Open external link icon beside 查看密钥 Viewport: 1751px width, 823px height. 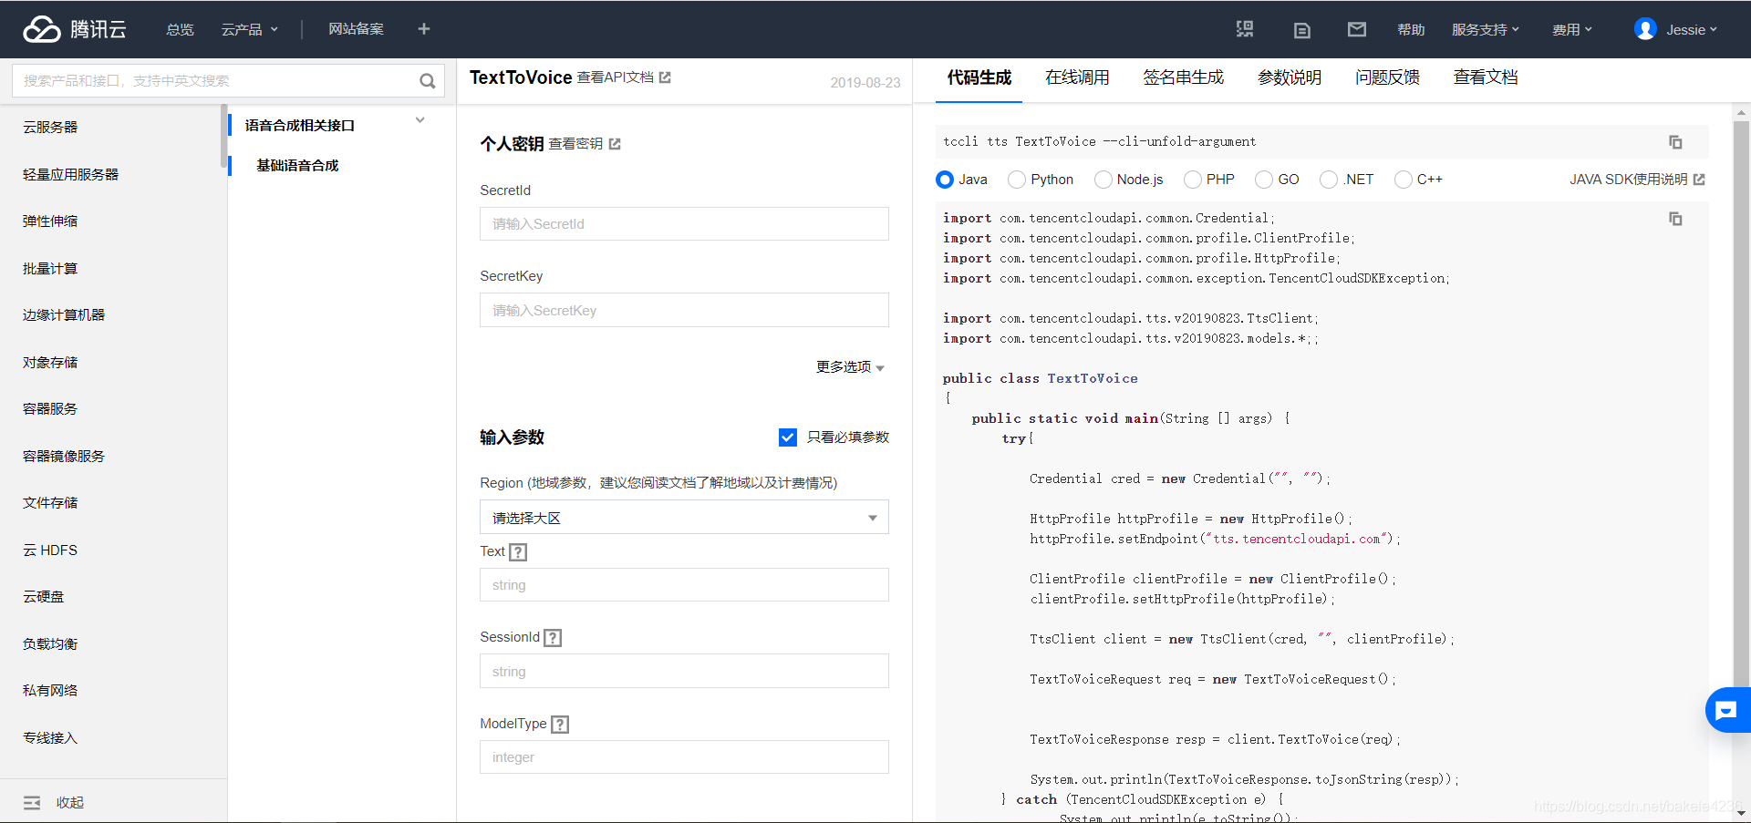pos(615,144)
